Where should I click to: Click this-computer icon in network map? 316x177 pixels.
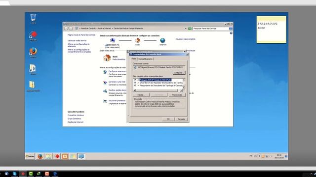113,40
